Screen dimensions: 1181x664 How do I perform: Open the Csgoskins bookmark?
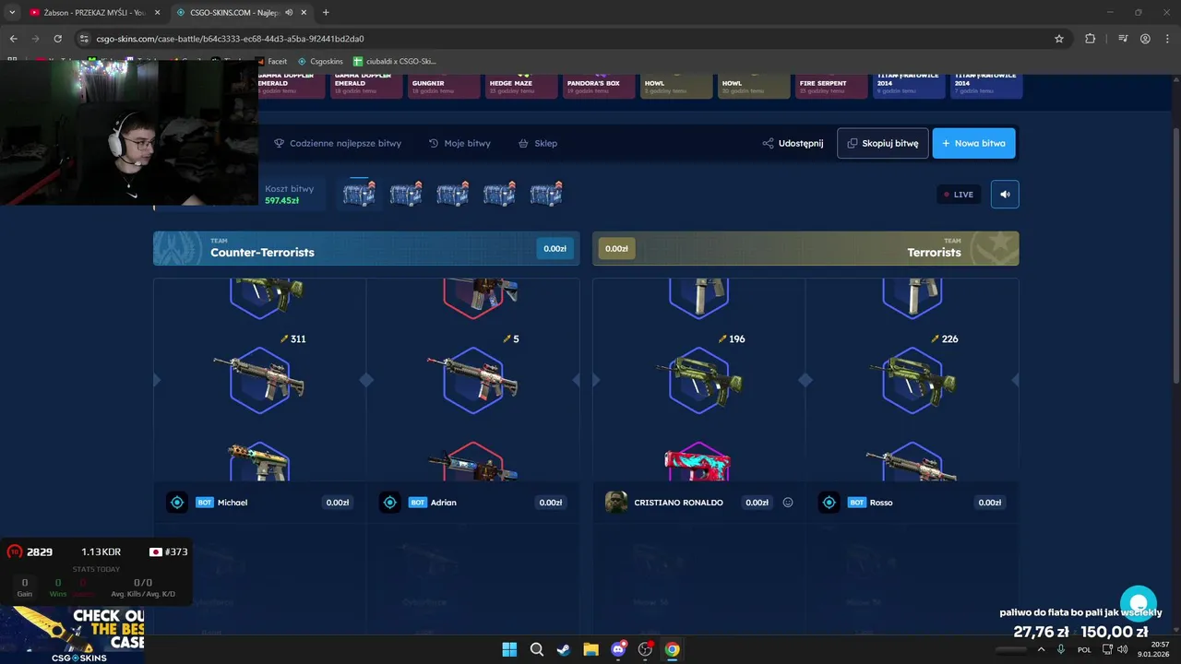320,62
